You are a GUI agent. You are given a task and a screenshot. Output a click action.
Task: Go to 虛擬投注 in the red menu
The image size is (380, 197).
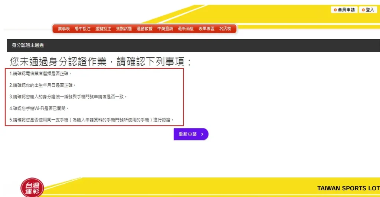[x=103, y=29]
